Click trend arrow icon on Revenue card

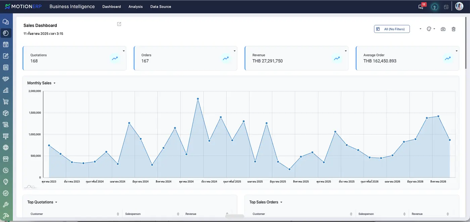(337, 58)
